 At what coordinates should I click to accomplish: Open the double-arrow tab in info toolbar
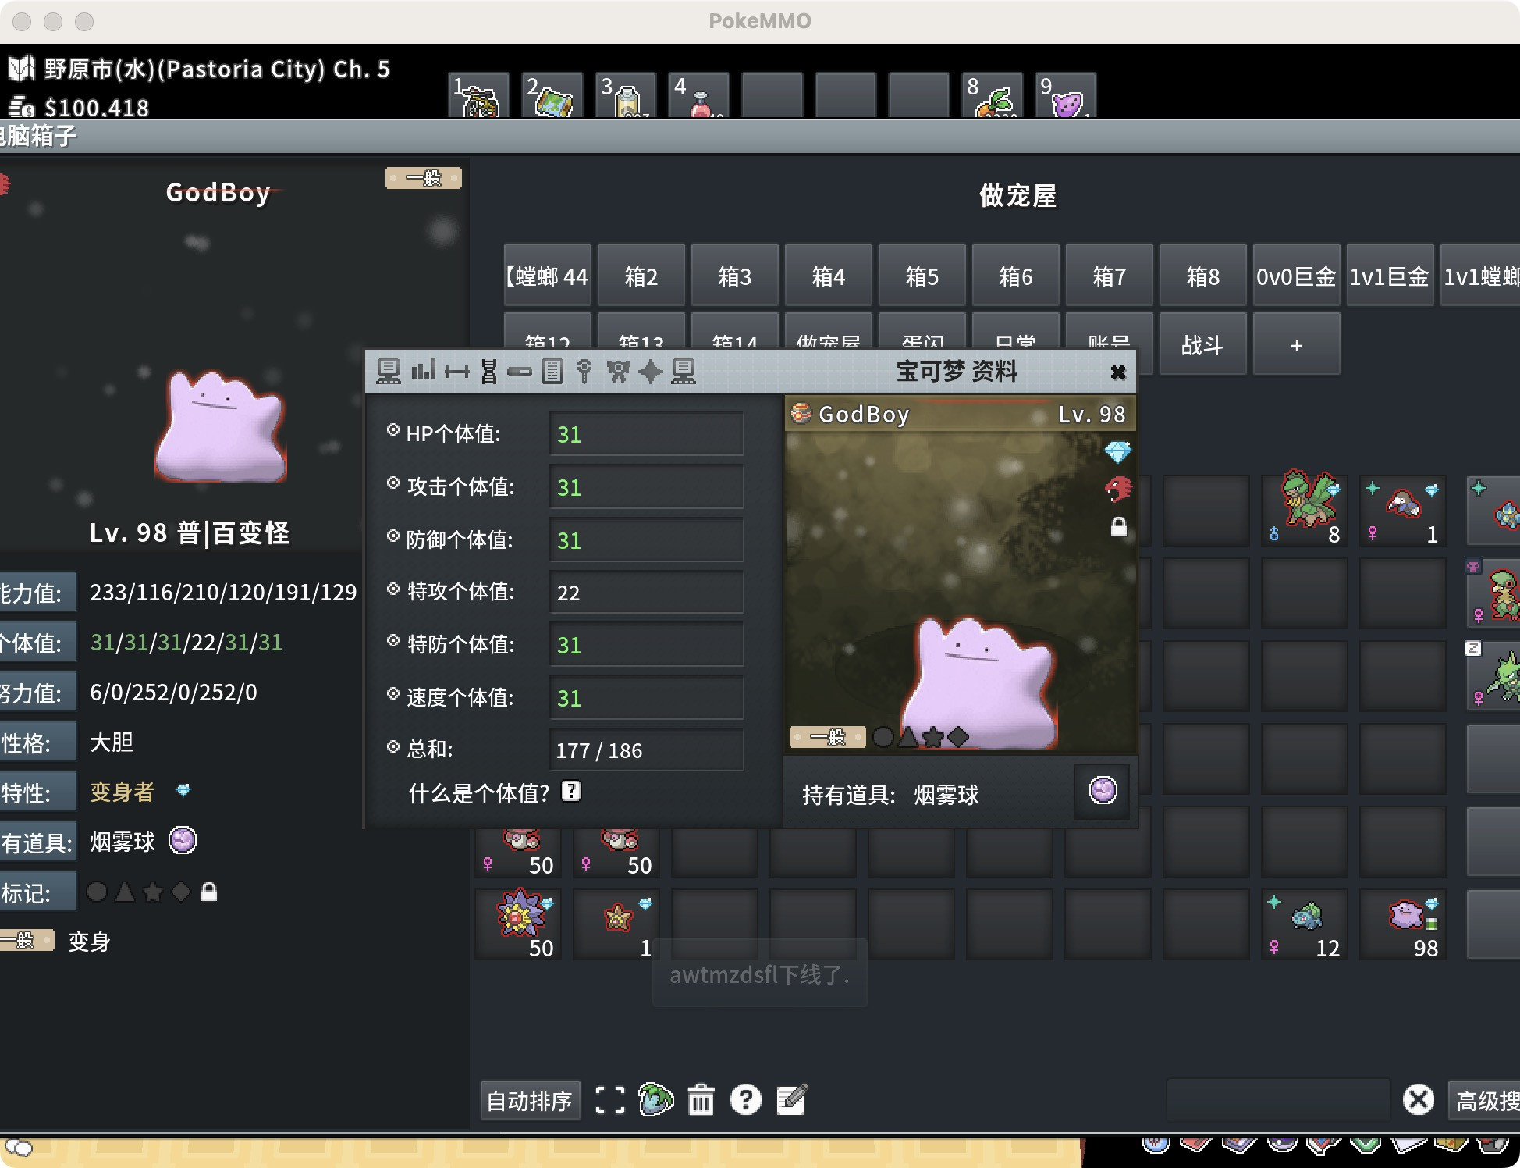pyautogui.click(x=457, y=372)
